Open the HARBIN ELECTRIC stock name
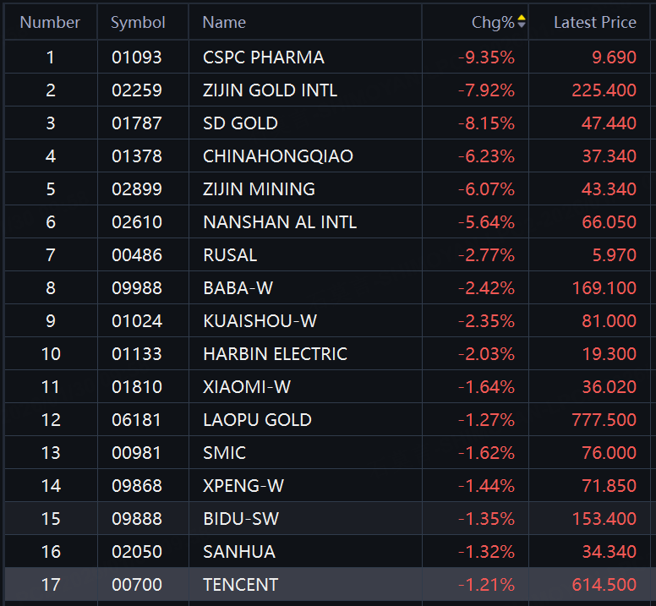The width and height of the screenshot is (656, 606). 275,354
